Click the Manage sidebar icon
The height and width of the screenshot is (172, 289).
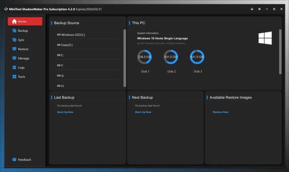click(x=14, y=58)
